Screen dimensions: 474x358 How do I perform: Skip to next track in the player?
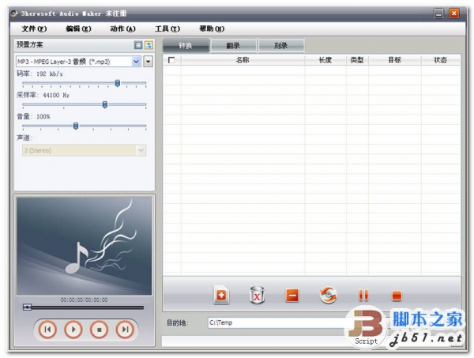point(125,330)
